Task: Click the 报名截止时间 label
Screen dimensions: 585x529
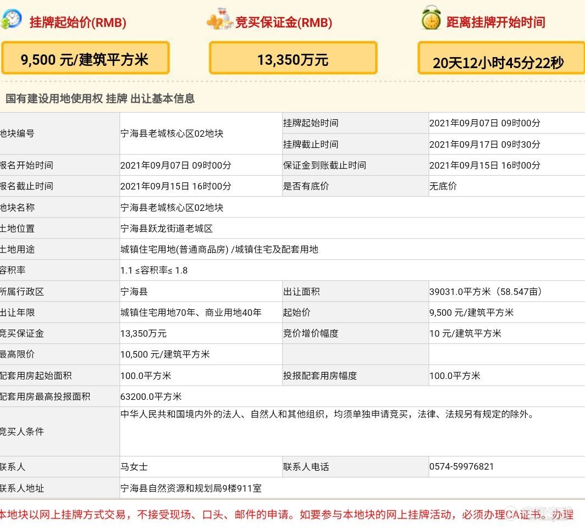Action: (x=26, y=186)
